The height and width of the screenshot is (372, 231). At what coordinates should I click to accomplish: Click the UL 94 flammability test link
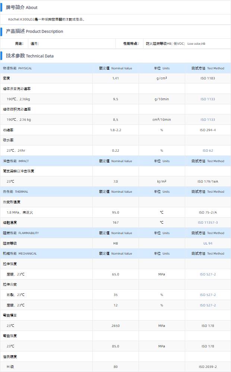pos(208,243)
